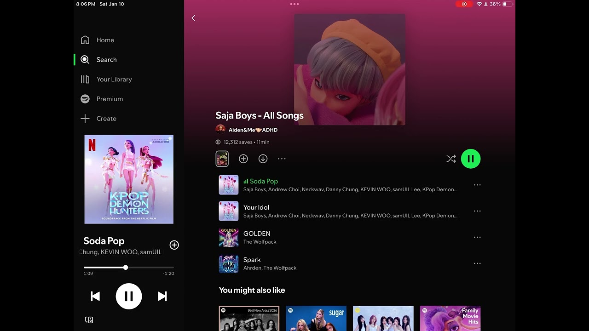This screenshot has height=331, width=589.
Task: Pause the playlist with green button
Action: click(471, 159)
